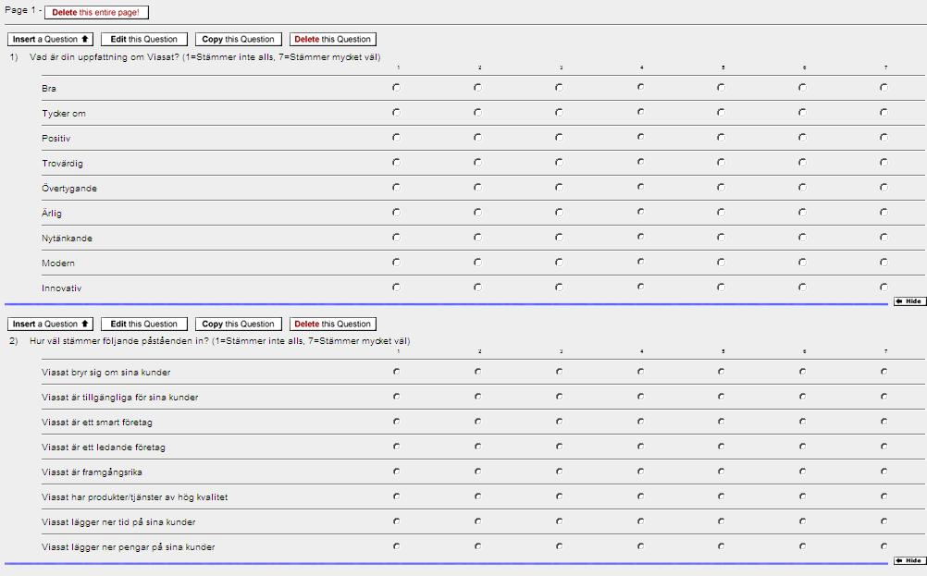This screenshot has width=927, height=576.
Task: Select rating 1 for Viasat lägger ner tid
Action: coord(396,521)
